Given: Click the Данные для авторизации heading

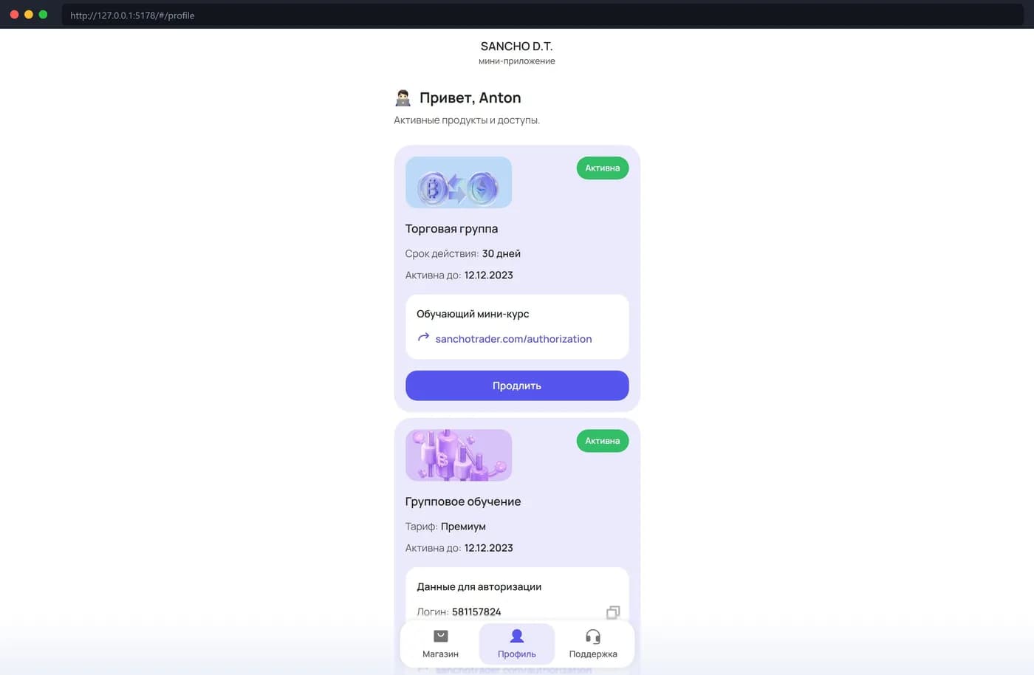Looking at the screenshot, I should pos(479,586).
